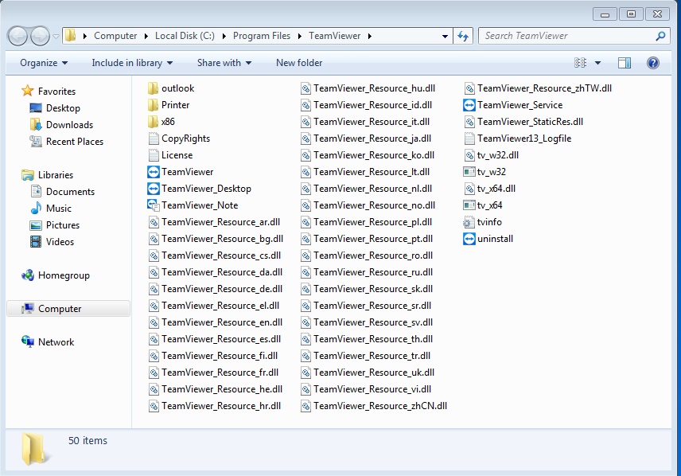Expand the arrow after Program Files breadcrumb
The width and height of the screenshot is (681, 476).
300,37
